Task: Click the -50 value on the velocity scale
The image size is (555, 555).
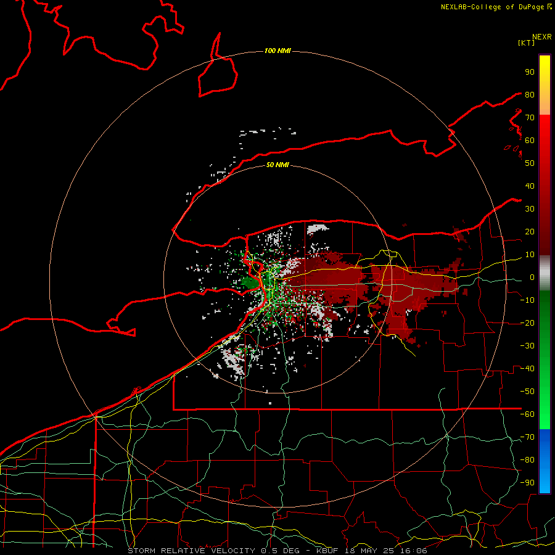Action: coord(527,392)
